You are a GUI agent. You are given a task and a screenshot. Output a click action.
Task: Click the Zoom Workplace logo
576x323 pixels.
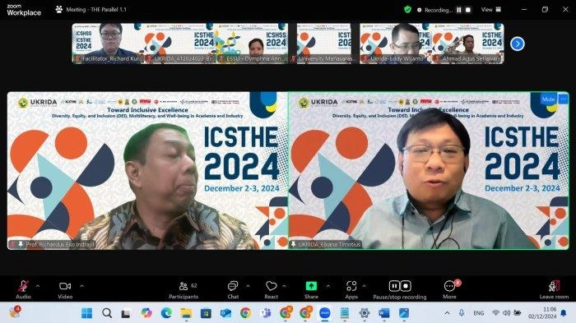pos(24,10)
